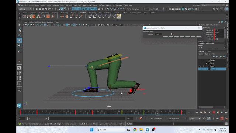Open the File menu
This screenshot has width=236, height=133.
[x=22, y=5]
